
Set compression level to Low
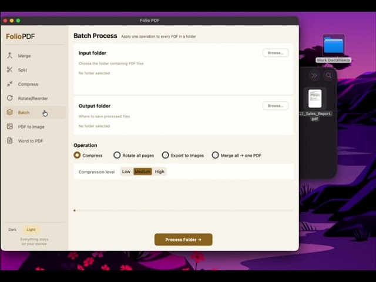[126, 172]
